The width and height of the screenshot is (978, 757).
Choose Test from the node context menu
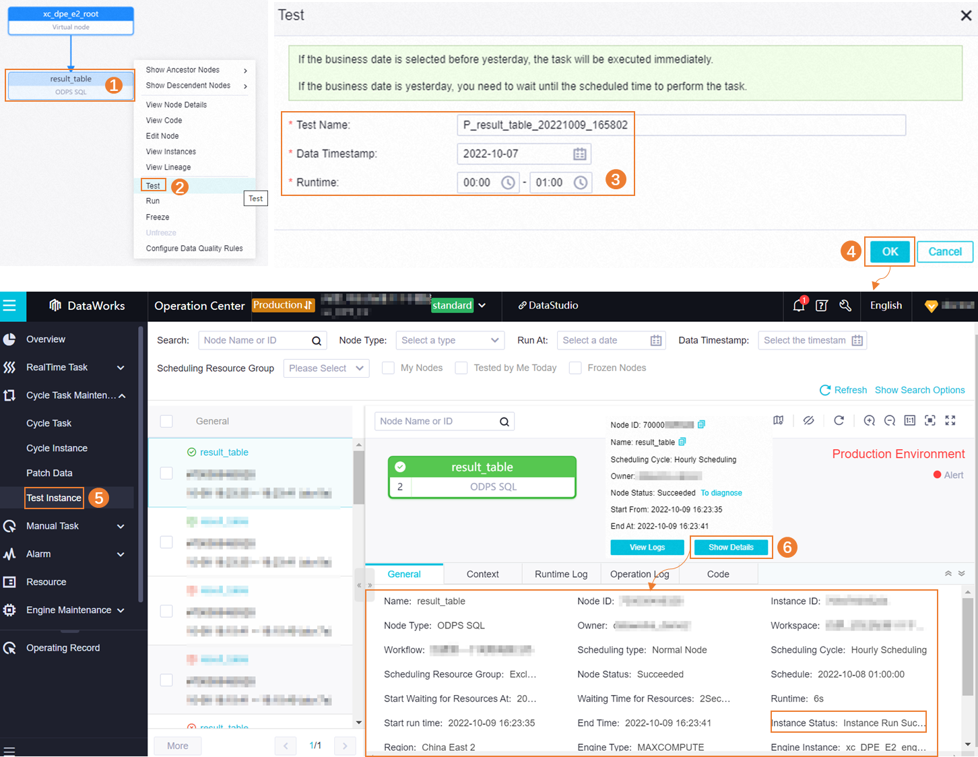pos(153,185)
